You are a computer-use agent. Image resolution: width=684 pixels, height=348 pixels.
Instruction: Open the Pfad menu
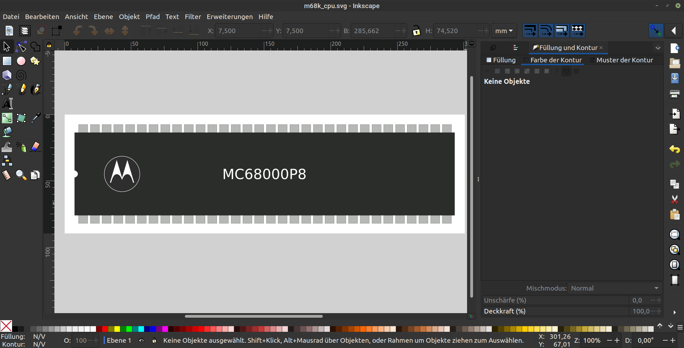coord(152,17)
